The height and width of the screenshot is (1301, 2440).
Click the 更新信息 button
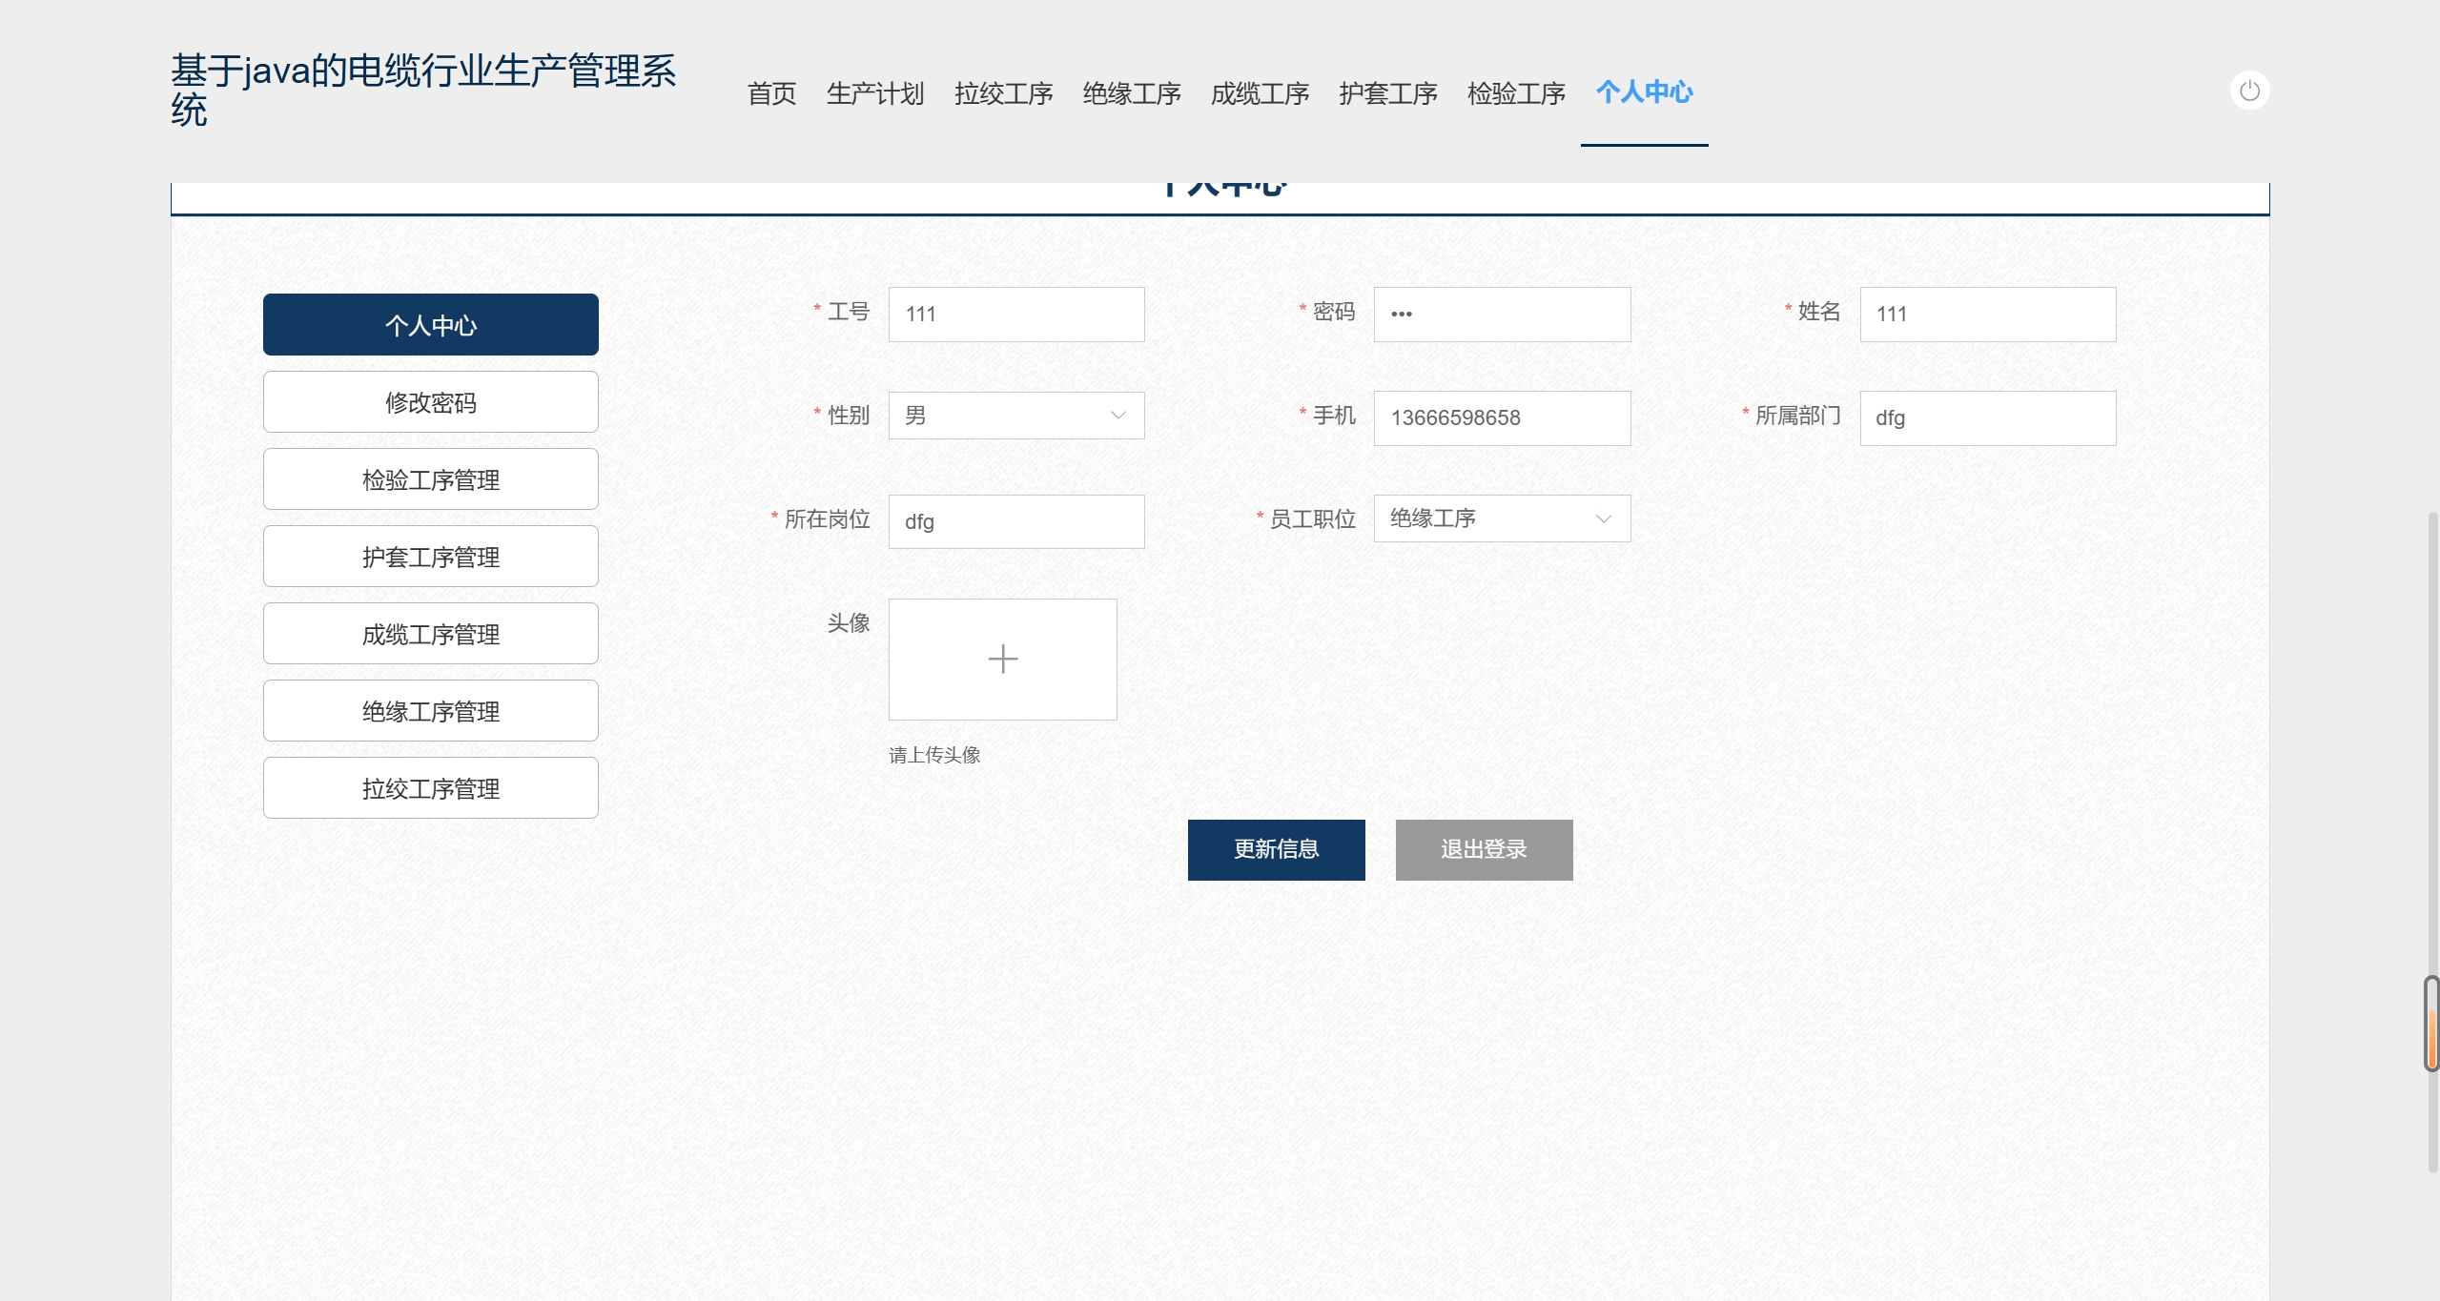[1276, 849]
